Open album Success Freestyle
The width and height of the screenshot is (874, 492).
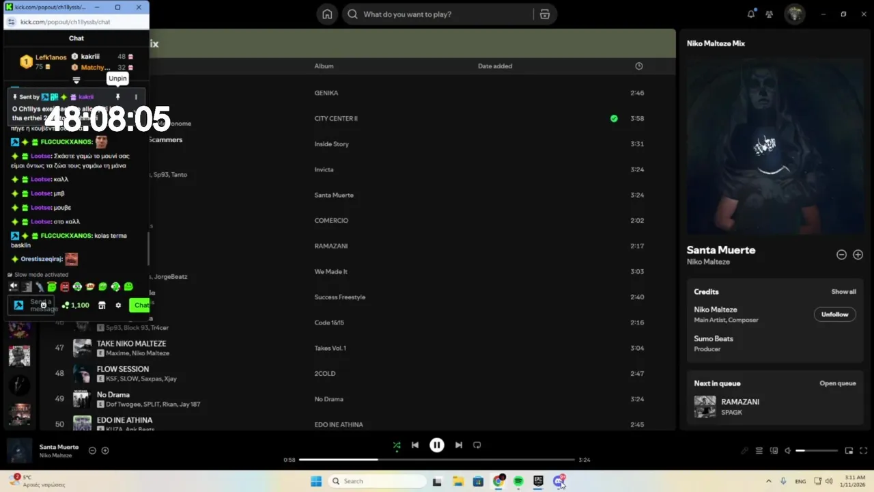point(340,297)
